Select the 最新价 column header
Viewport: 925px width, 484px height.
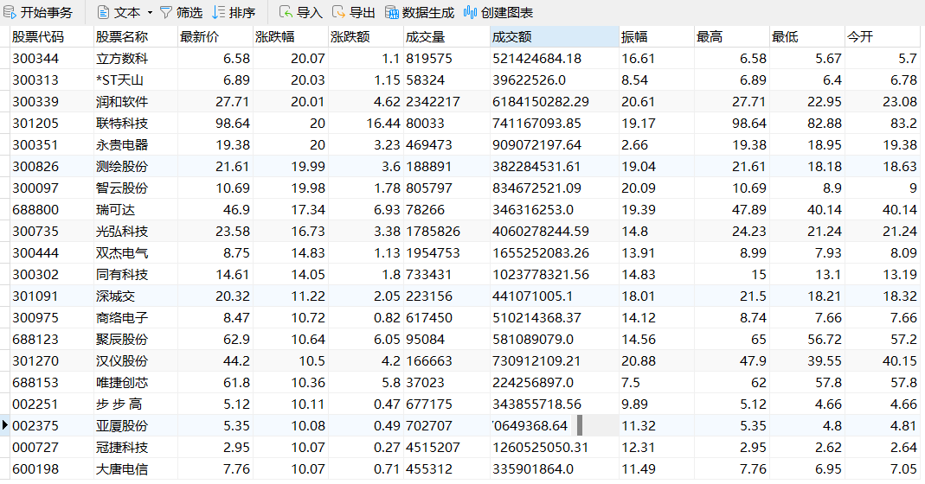215,37
